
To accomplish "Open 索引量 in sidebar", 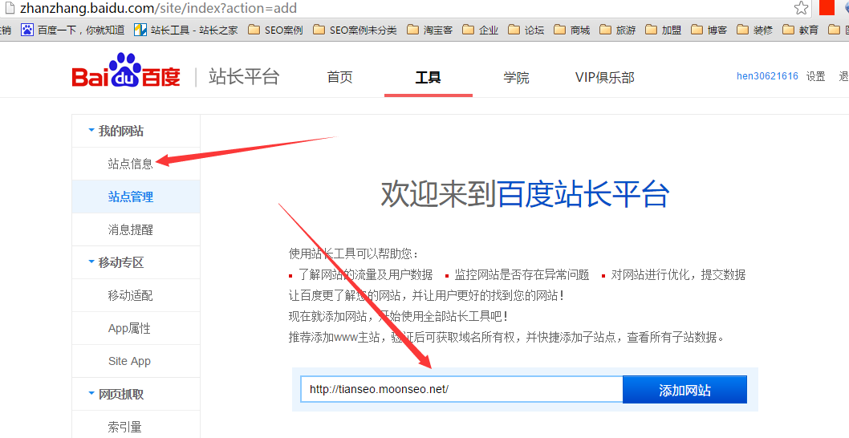I will [124, 428].
